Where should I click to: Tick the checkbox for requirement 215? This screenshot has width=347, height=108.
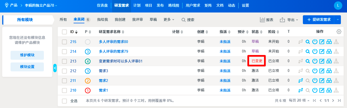point(64,42)
